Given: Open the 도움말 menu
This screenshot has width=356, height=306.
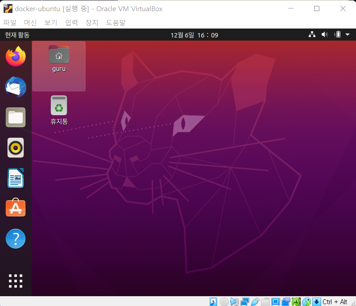Looking at the screenshot, I should 116,22.
